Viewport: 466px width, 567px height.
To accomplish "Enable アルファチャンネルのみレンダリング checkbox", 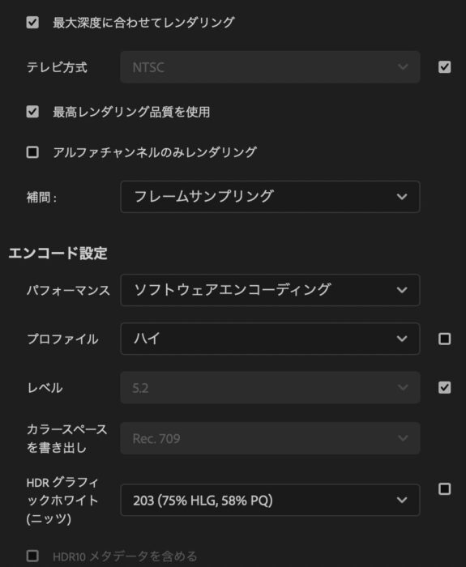I will click(x=32, y=152).
